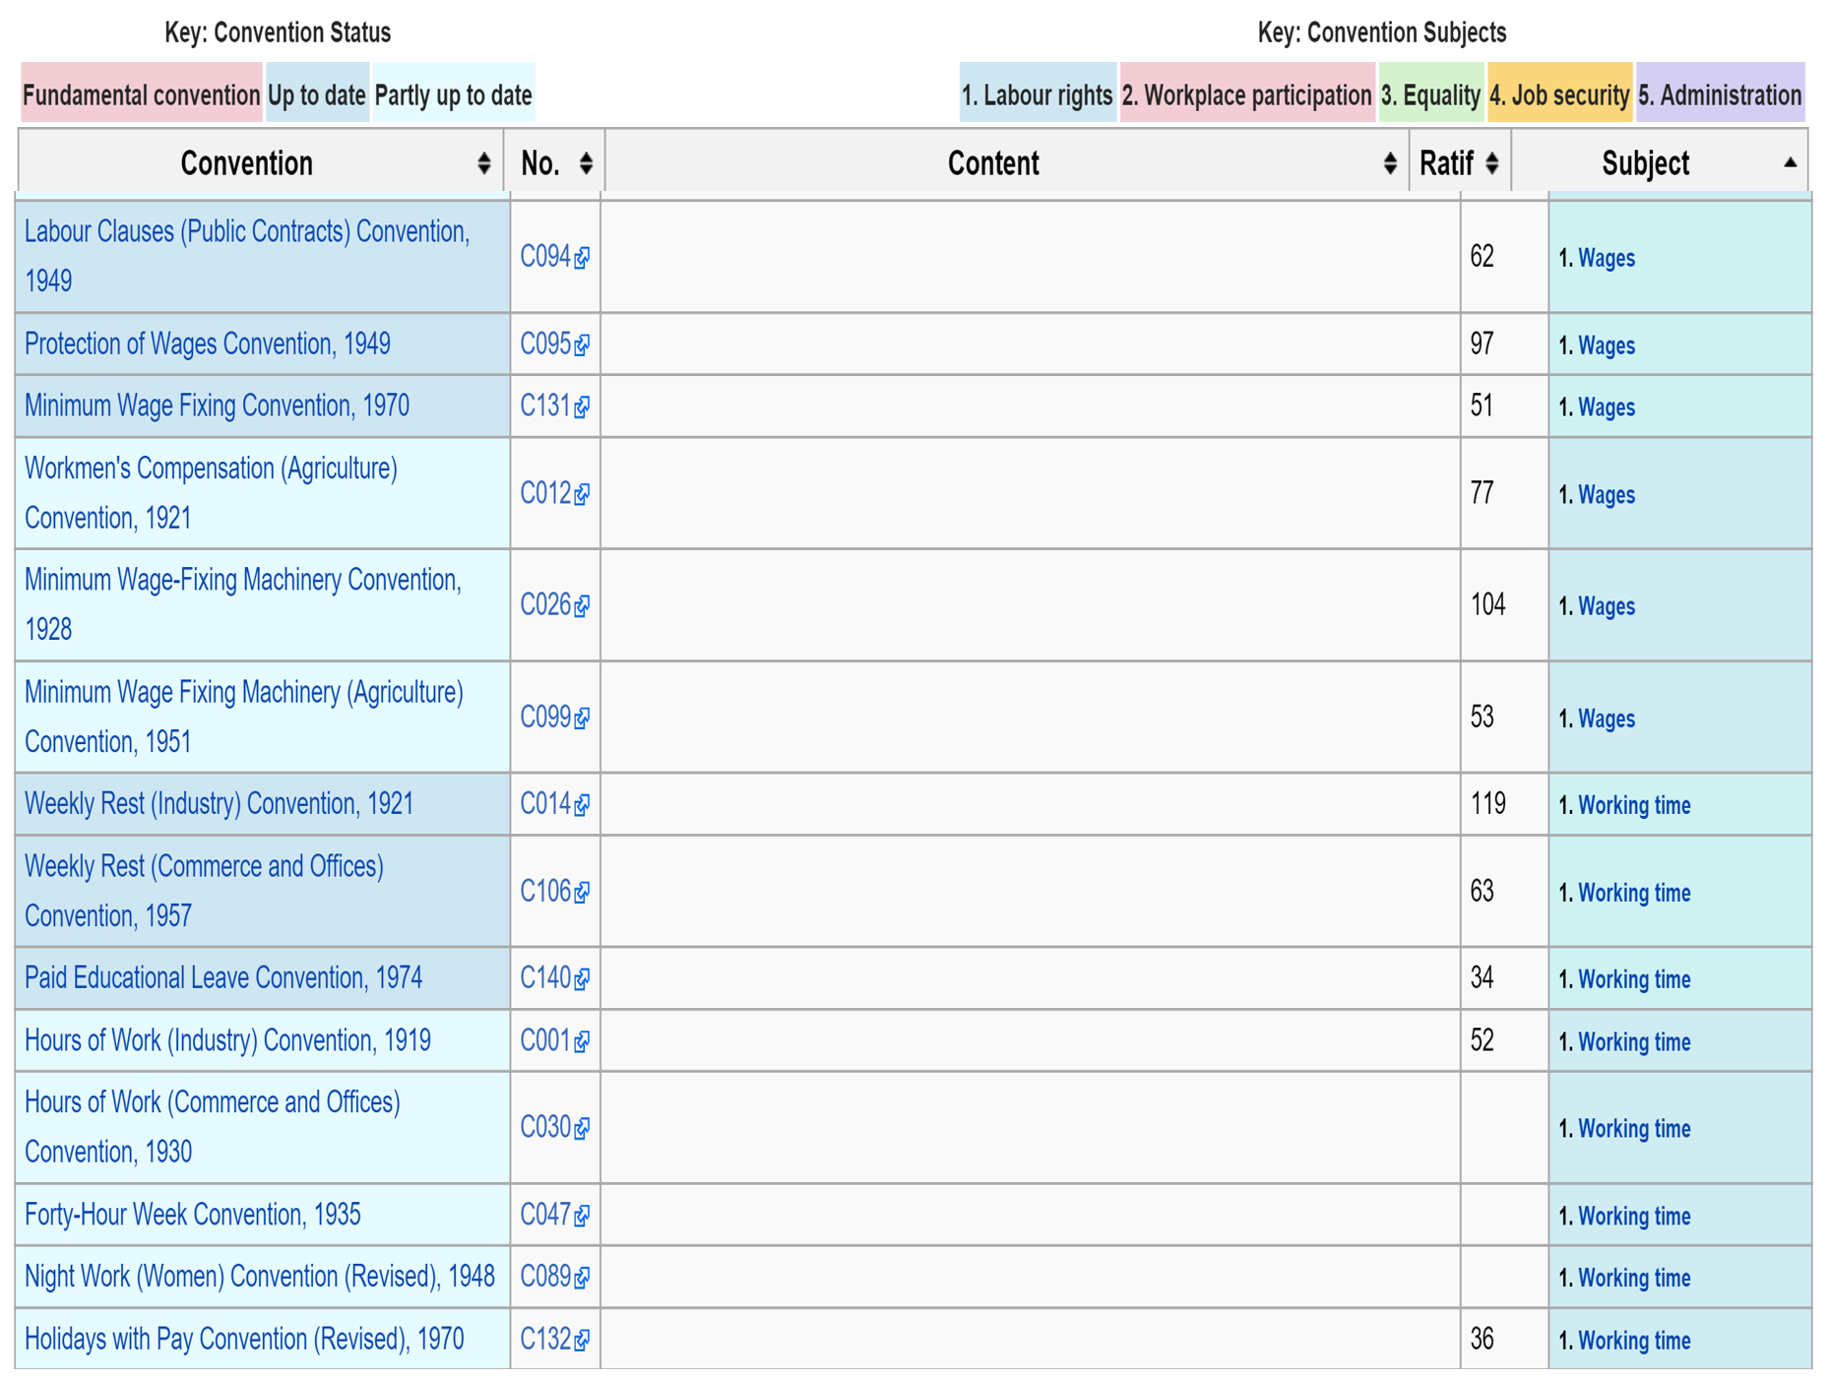The width and height of the screenshot is (1830, 1380).
Task: Click ratification value 119
Action: coord(1487,803)
